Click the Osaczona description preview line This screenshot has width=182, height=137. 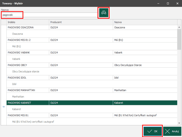point(92,34)
